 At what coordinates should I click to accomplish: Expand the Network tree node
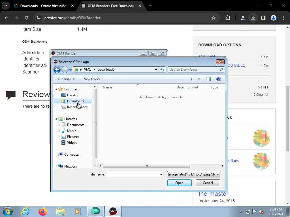[56, 166]
